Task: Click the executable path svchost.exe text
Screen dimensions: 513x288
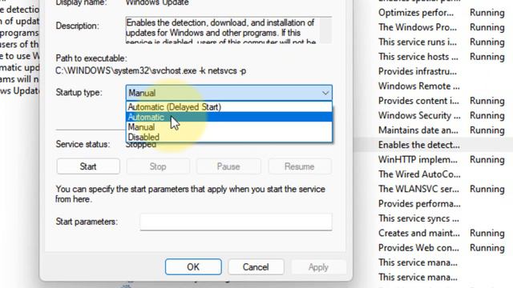Action: (151, 70)
